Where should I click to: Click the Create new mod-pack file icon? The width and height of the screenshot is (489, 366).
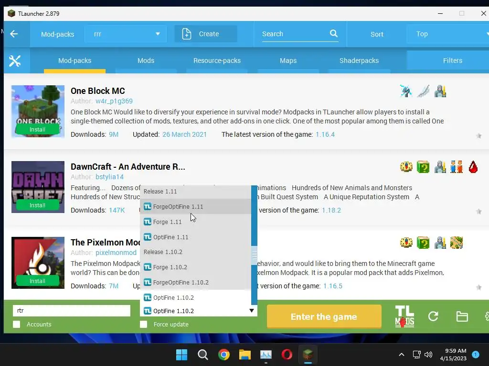pos(187,34)
